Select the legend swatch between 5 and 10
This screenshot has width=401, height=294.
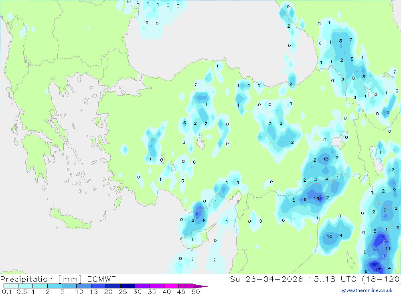[69, 286]
